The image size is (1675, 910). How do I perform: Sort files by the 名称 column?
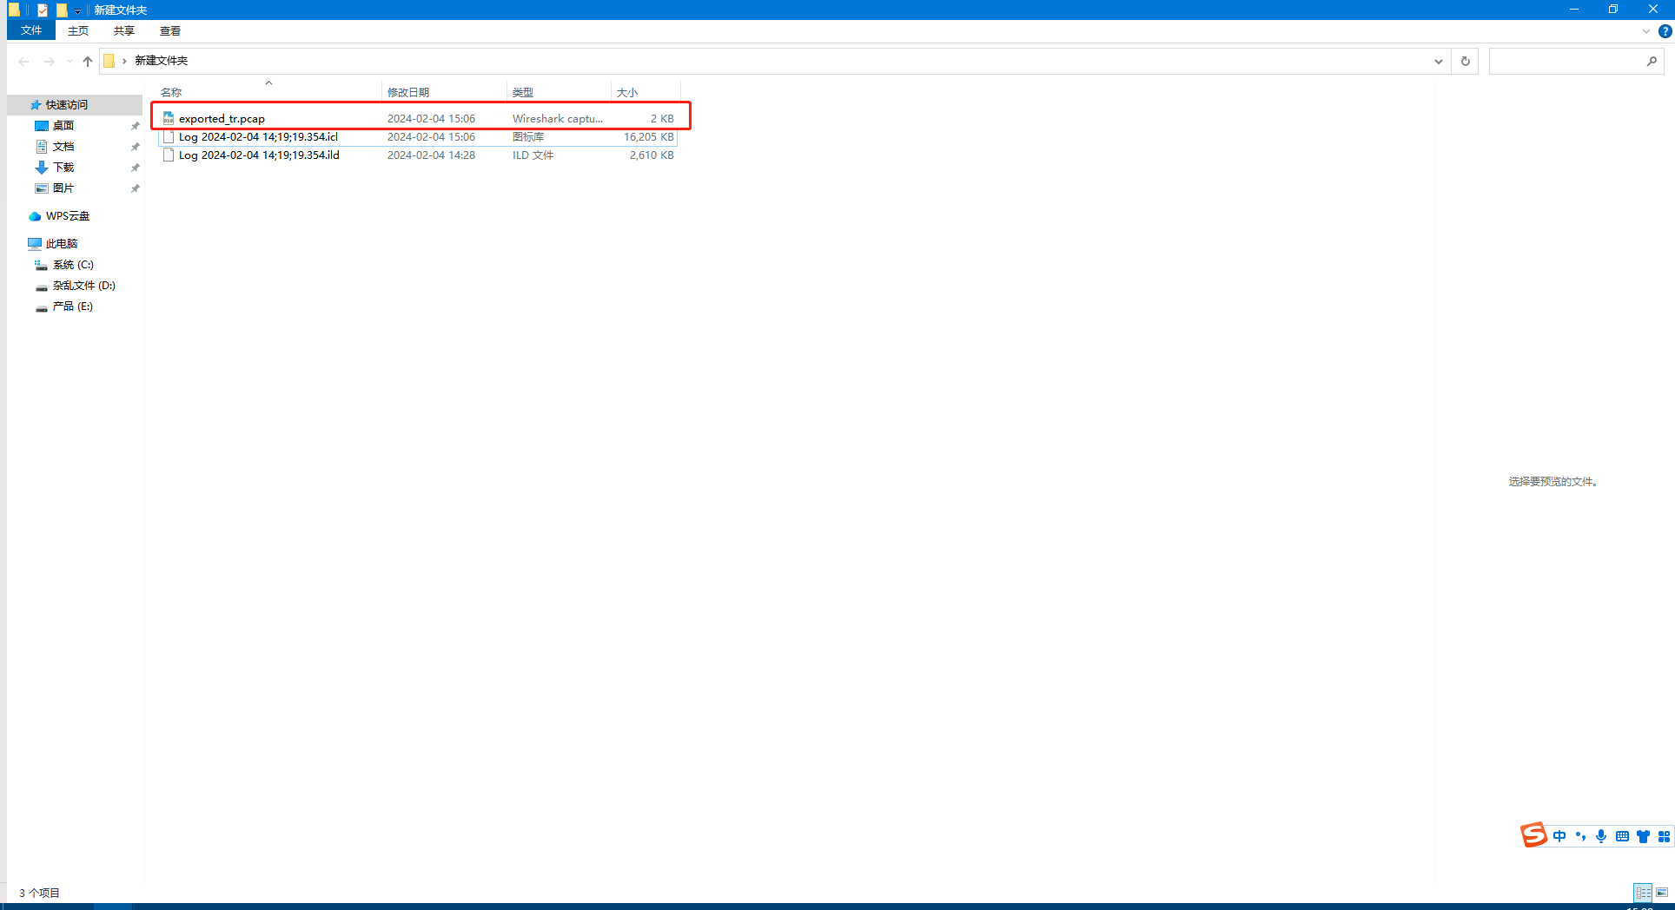click(269, 92)
